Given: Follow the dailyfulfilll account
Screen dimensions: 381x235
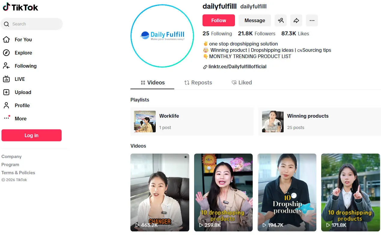Looking at the screenshot, I should click(218, 20).
